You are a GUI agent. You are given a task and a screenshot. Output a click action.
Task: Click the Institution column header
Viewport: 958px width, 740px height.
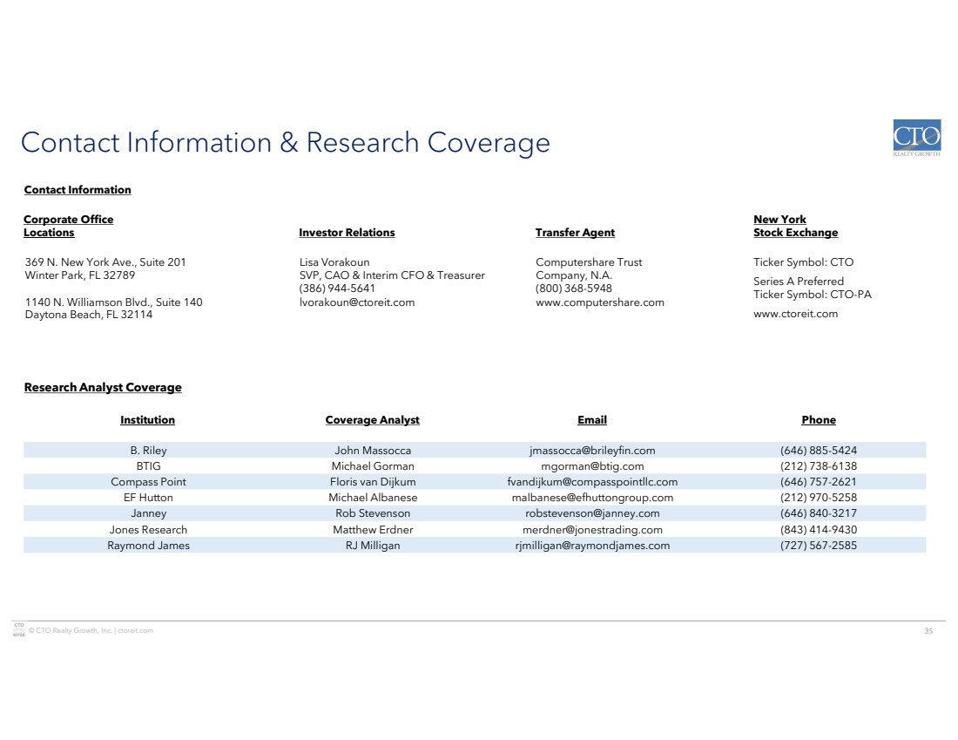pyautogui.click(x=147, y=419)
